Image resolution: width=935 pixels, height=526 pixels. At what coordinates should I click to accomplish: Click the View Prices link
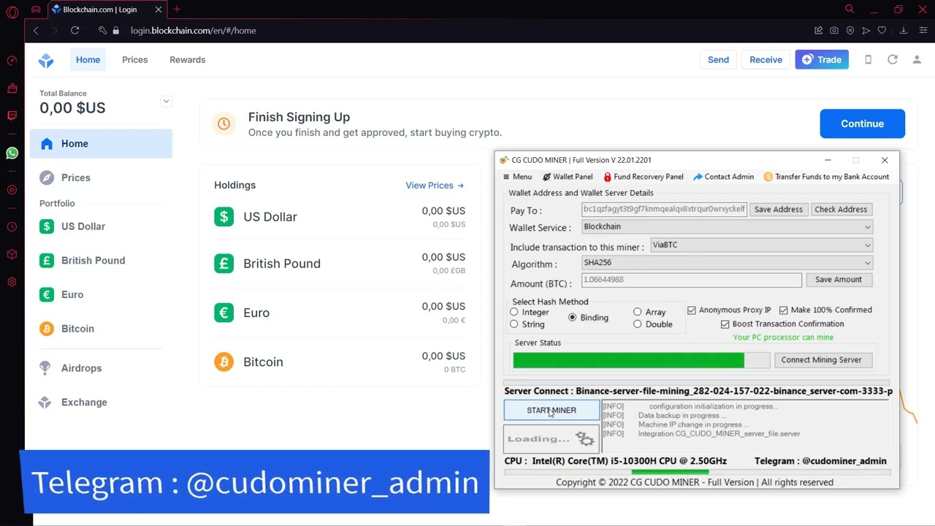[x=434, y=186]
